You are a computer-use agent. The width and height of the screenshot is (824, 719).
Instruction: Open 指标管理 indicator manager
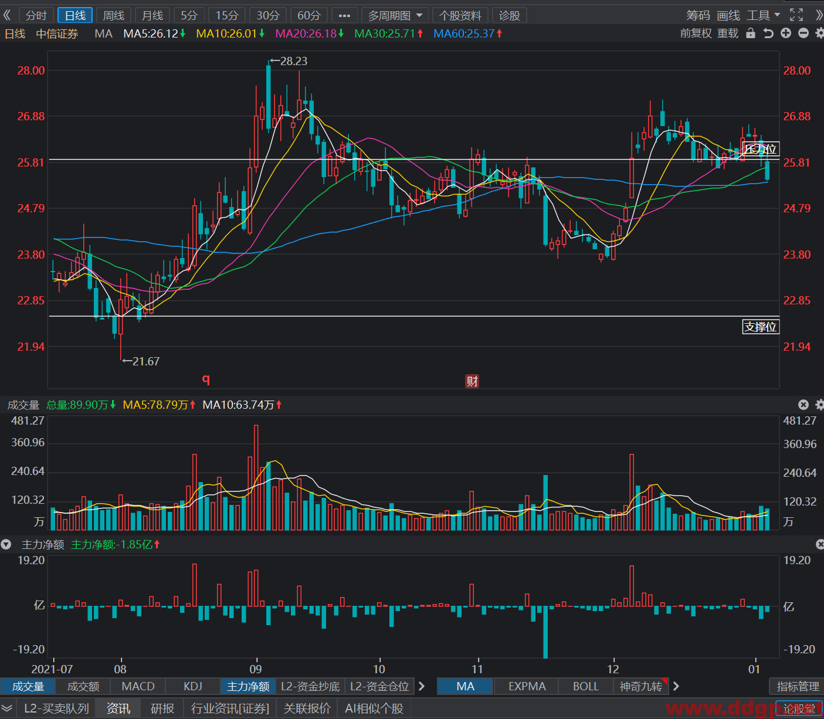tap(798, 686)
